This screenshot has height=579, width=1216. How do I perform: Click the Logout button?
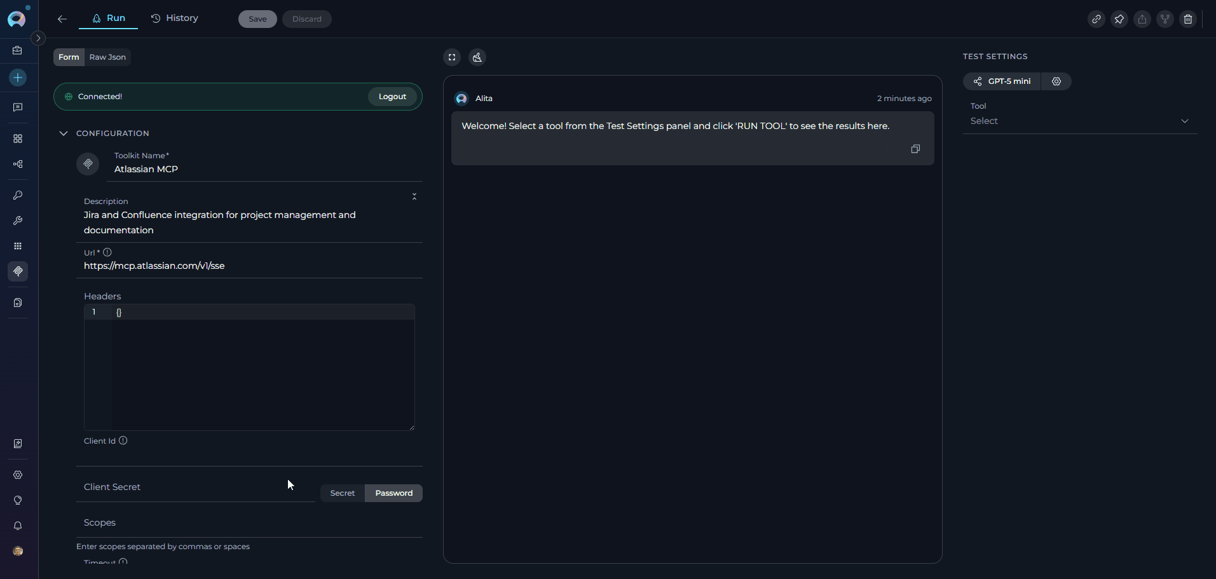pos(392,97)
